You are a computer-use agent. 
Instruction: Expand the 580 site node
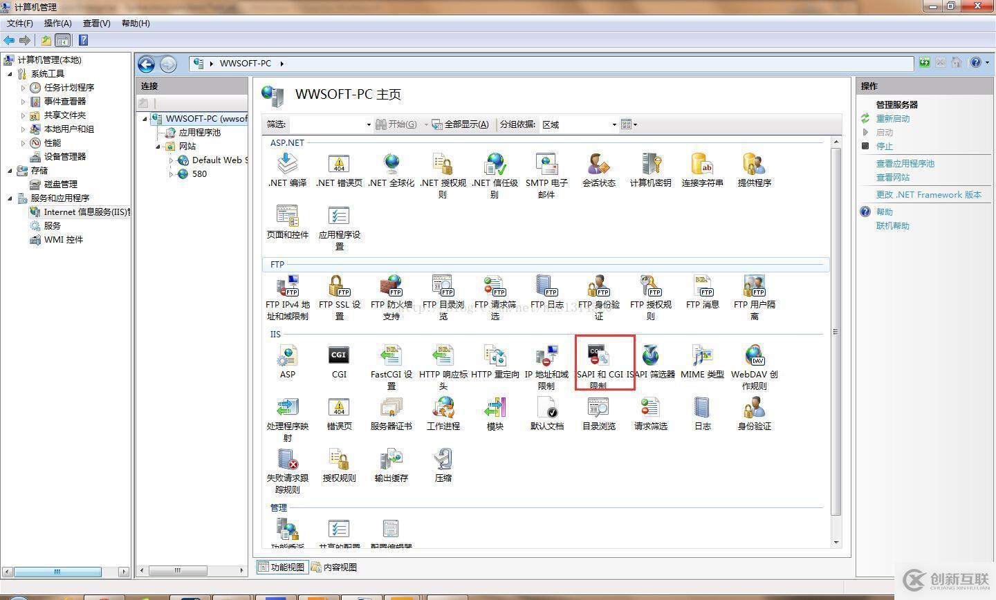(x=172, y=174)
